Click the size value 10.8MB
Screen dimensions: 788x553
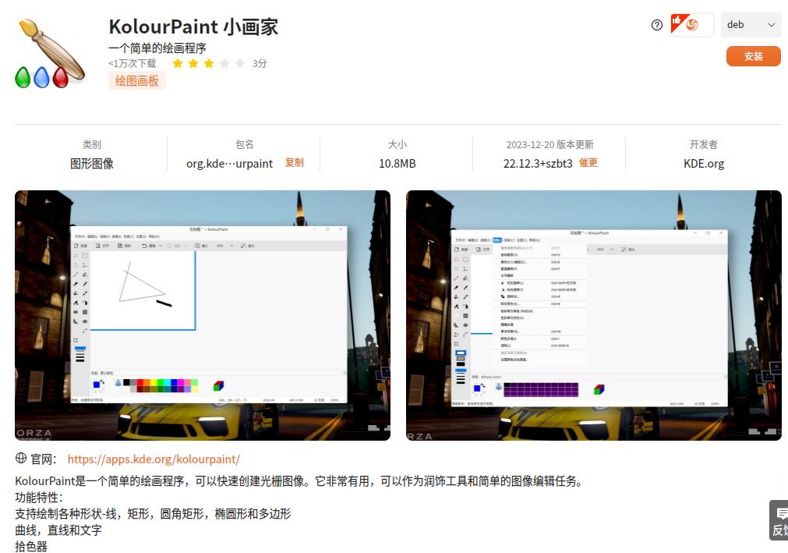tap(397, 163)
